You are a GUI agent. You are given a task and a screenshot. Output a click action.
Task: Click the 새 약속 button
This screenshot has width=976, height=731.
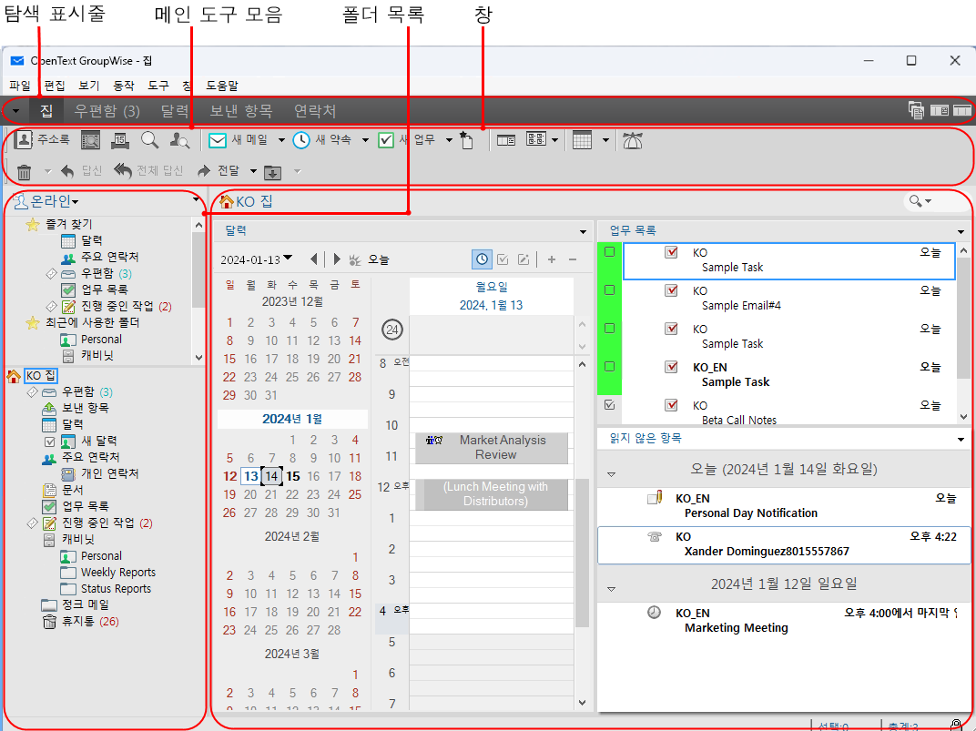click(322, 140)
